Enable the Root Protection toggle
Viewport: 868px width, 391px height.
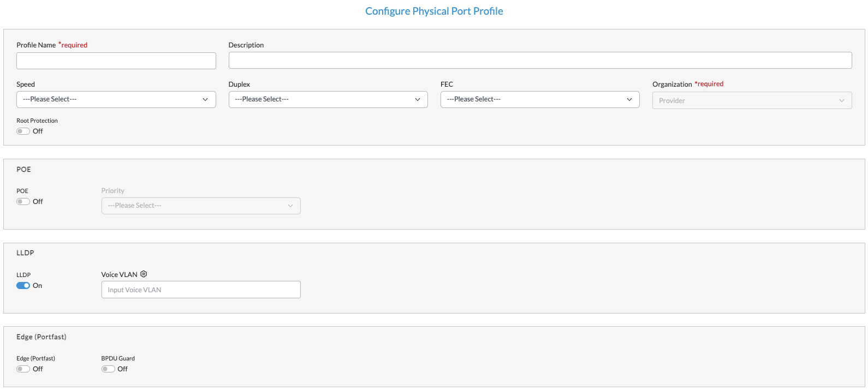coord(23,131)
